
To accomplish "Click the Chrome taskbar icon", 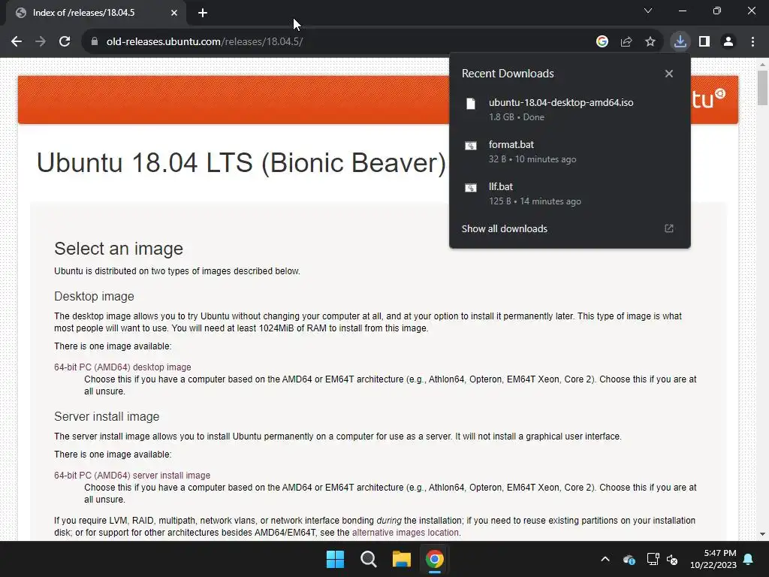I will click(435, 559).
